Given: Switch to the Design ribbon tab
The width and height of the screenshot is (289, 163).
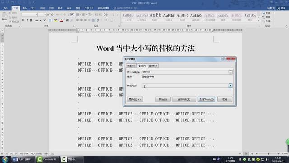Looking at the screenshot, I should tap(33, 8).
